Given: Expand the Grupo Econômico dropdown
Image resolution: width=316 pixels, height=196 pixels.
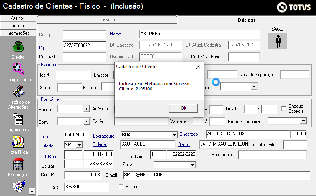Looking at the screenshot, I should (303, 121).
